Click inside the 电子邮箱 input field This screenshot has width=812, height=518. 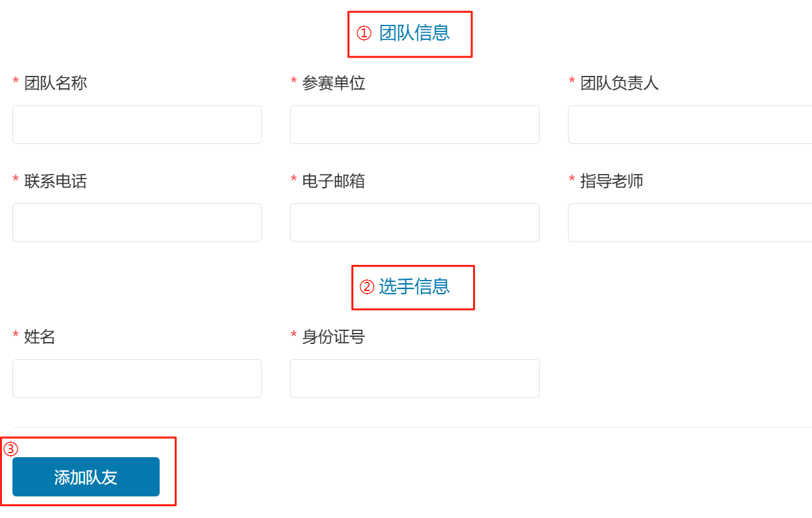(414, 222)
